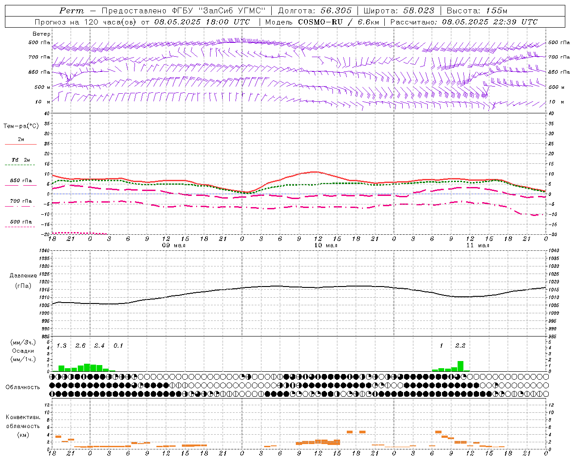Click the "0.1" three-hour precipitation value
The image size is (572, 457).
118,346
